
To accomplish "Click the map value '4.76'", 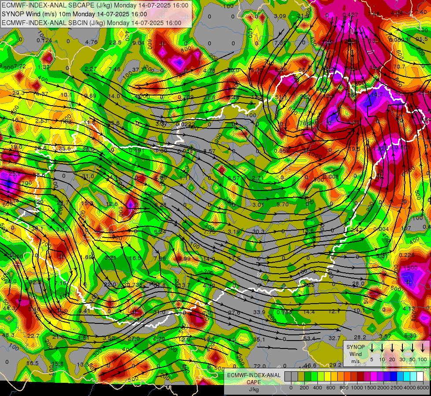I will 92,42.
